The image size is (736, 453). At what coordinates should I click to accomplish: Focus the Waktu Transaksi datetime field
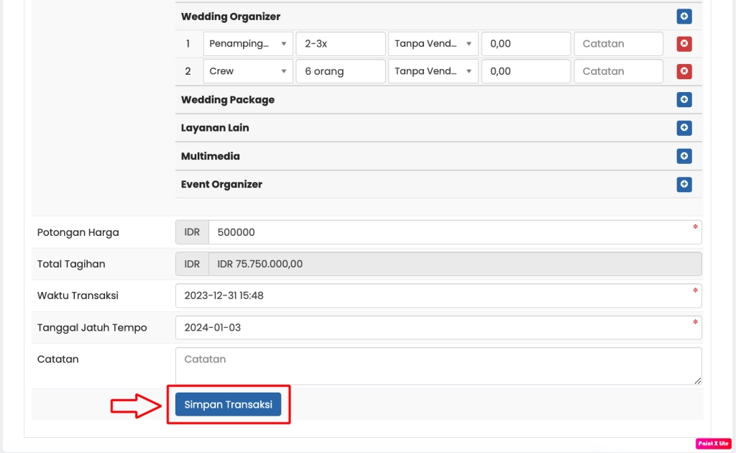438,296
